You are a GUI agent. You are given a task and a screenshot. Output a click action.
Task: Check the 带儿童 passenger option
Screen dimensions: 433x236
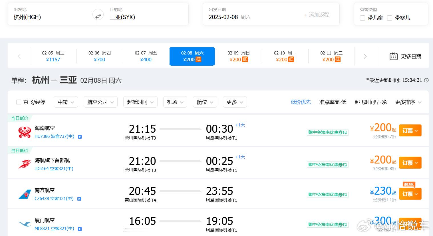point(362,18)
